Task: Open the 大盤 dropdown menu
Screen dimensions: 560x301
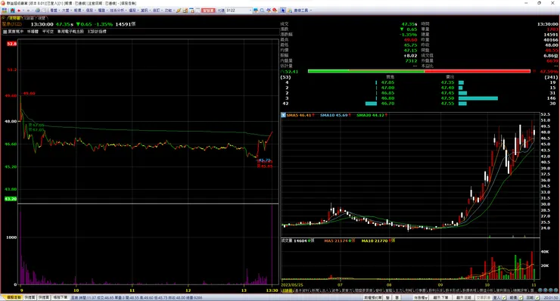Action: coord(67,11)
